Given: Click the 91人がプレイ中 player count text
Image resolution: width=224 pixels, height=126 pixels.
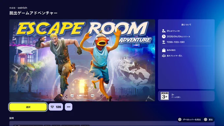Looking at the screenshot, I should (x=173, y=31).
